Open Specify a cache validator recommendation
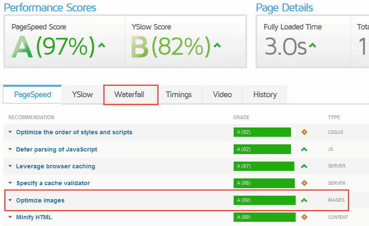This screenshot has height=226, width=369. pyautogui.click(x=53, y=183)
